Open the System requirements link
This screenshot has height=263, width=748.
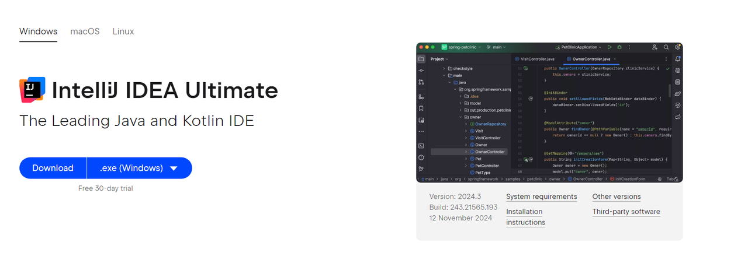click(x=542, y=197)
